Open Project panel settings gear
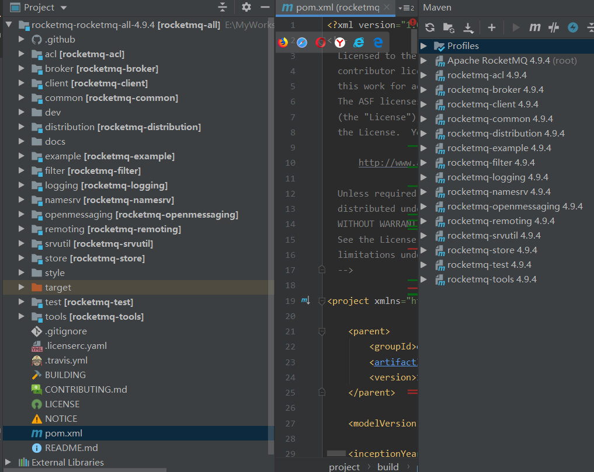The image size is (594, 472). click(x=246, y=7)
